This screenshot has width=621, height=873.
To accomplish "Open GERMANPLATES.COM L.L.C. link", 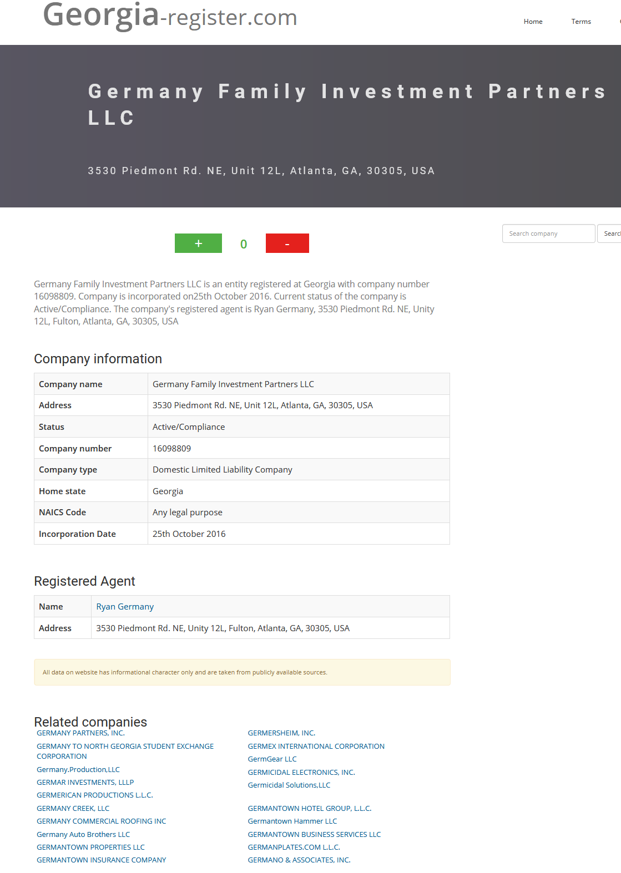I will [294, 847].
